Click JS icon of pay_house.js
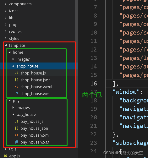The width and height of the screenshot is (148, 158). click(x=17, y=121)
